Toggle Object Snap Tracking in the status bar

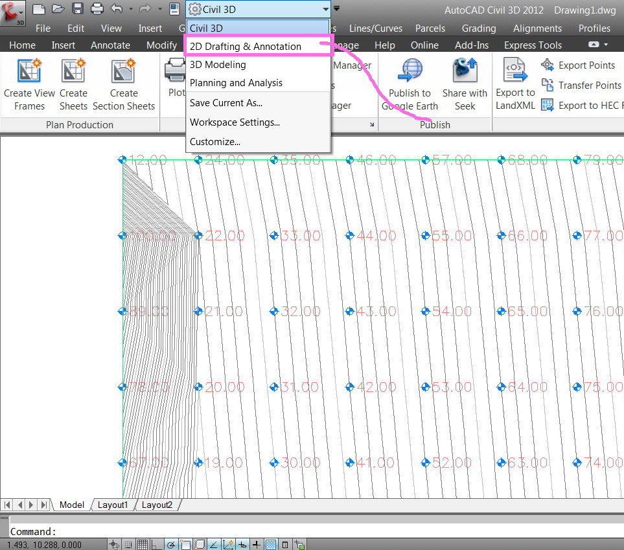pos(214,544)
